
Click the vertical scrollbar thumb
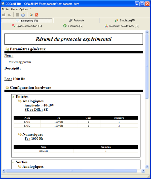147,66
